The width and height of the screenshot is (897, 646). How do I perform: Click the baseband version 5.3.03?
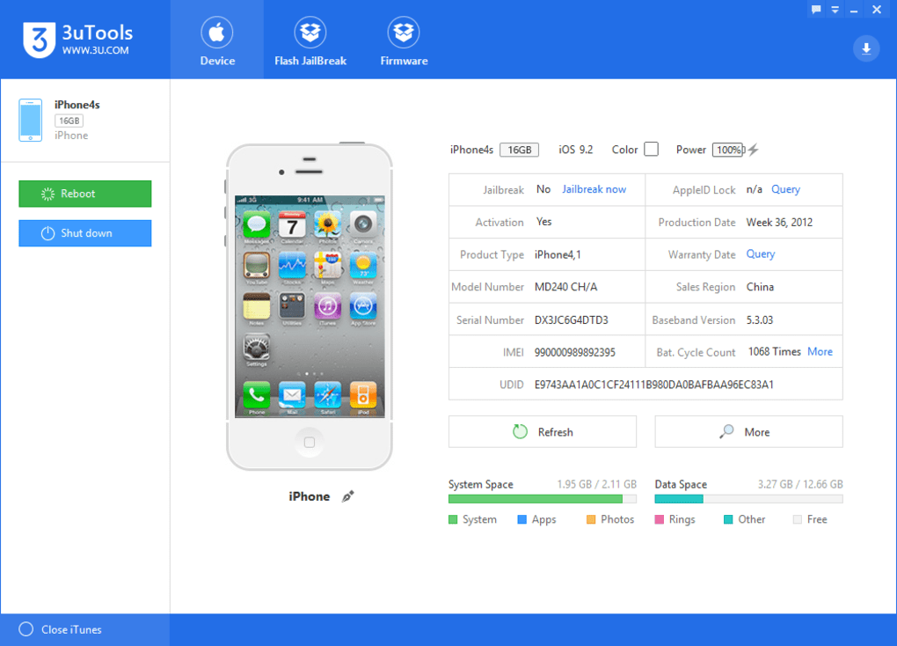(x=759, y=320)
